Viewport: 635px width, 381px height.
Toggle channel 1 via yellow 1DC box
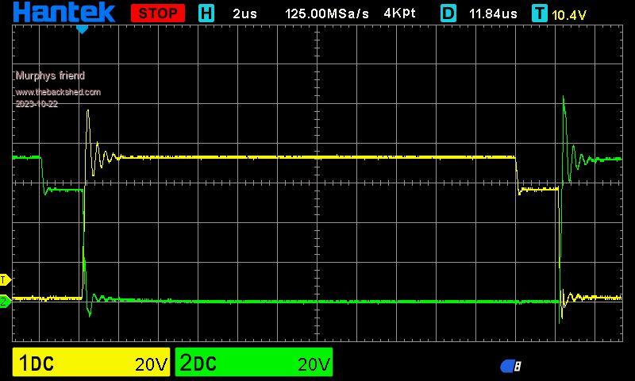(x=92, y=364)
